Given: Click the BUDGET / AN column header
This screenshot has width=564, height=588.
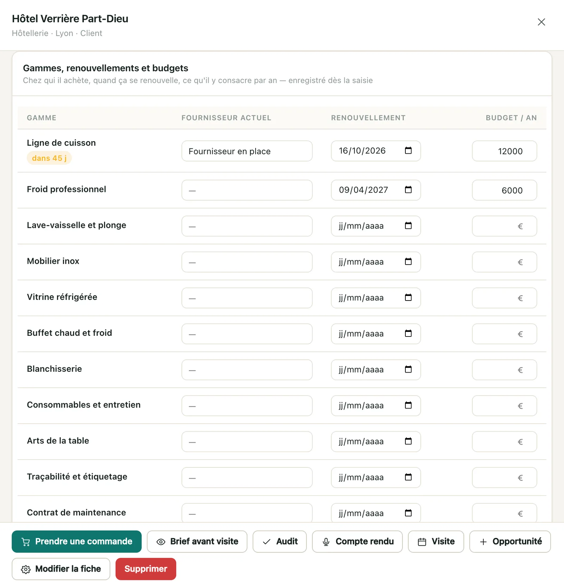Looking at the screenshot, I should pyautogui.click(x=511, y=118).
